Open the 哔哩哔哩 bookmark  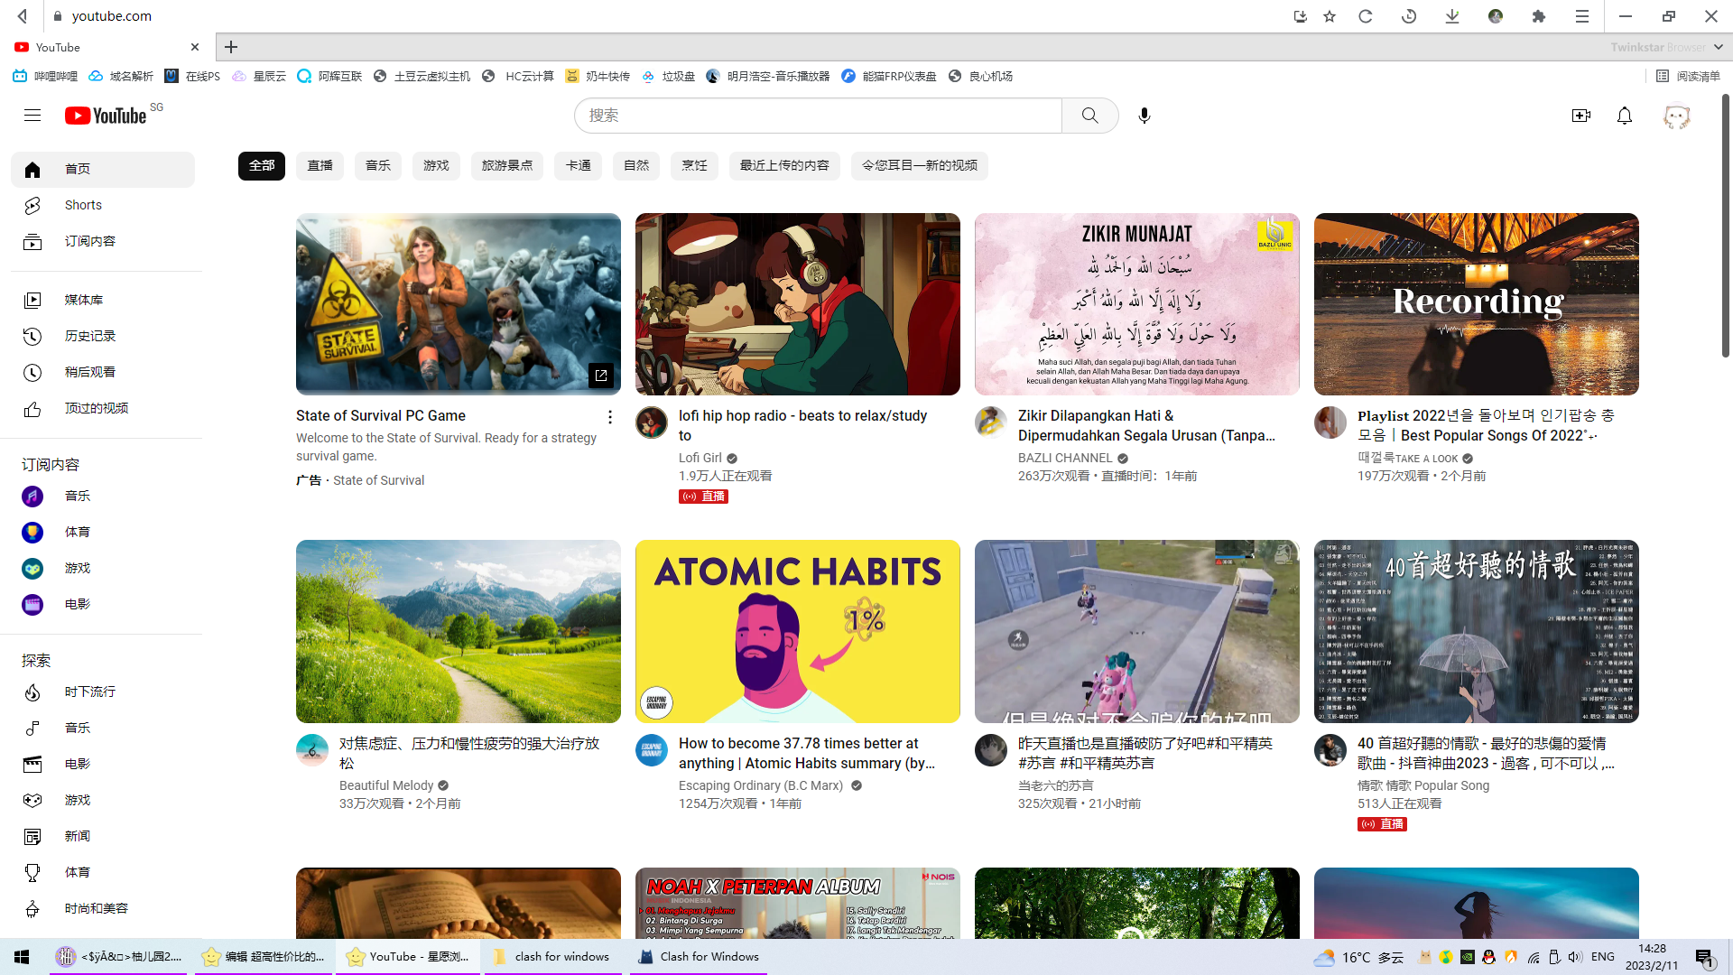click(x=45, y=76)
